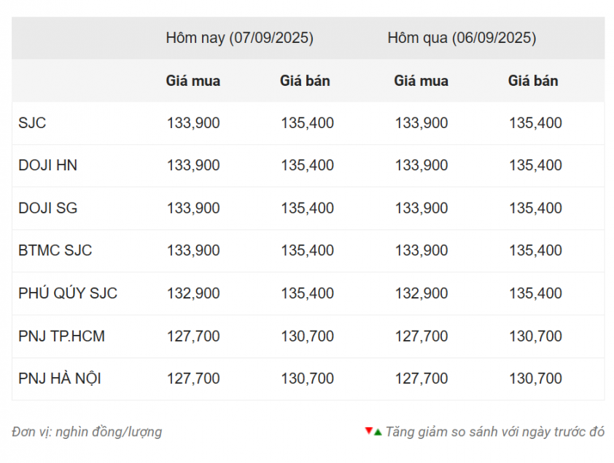Click the Đơn vị: nghìn đồng/lượng note
Viewport: 614px width, 463px height.
(87, 432)
